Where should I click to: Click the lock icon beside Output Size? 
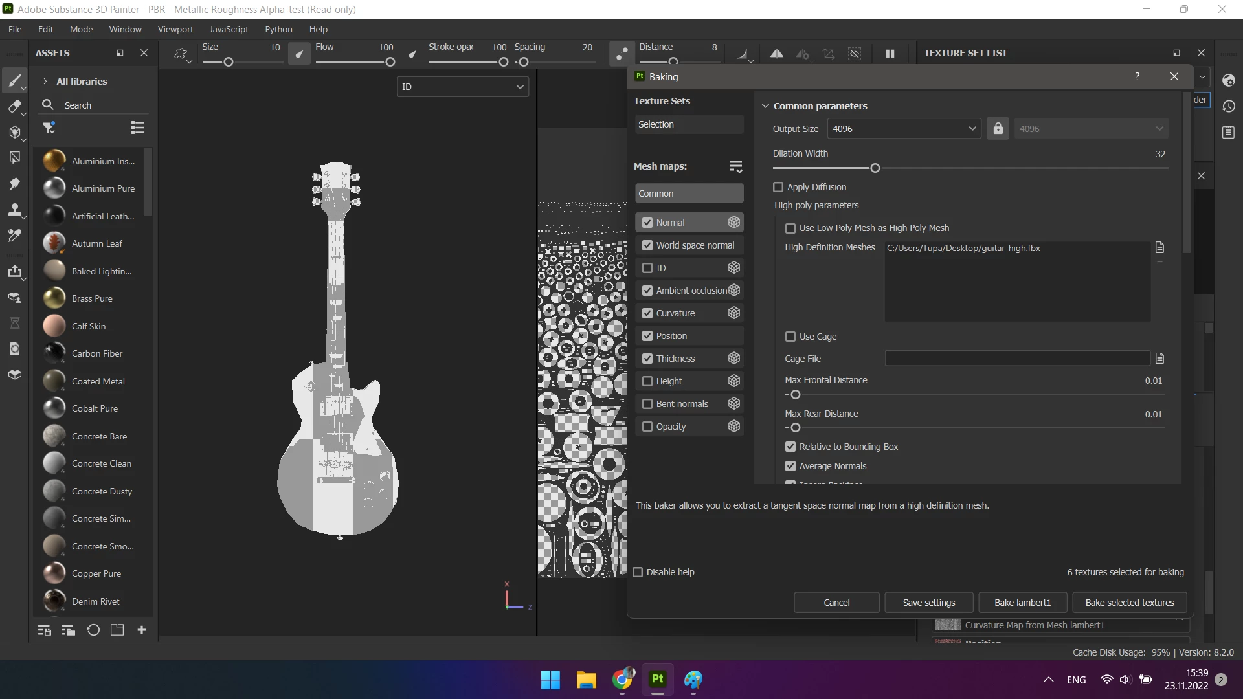tap(998, 129)
